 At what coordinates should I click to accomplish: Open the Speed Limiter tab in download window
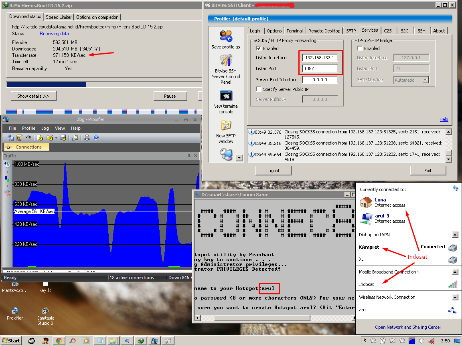point(58,17)
